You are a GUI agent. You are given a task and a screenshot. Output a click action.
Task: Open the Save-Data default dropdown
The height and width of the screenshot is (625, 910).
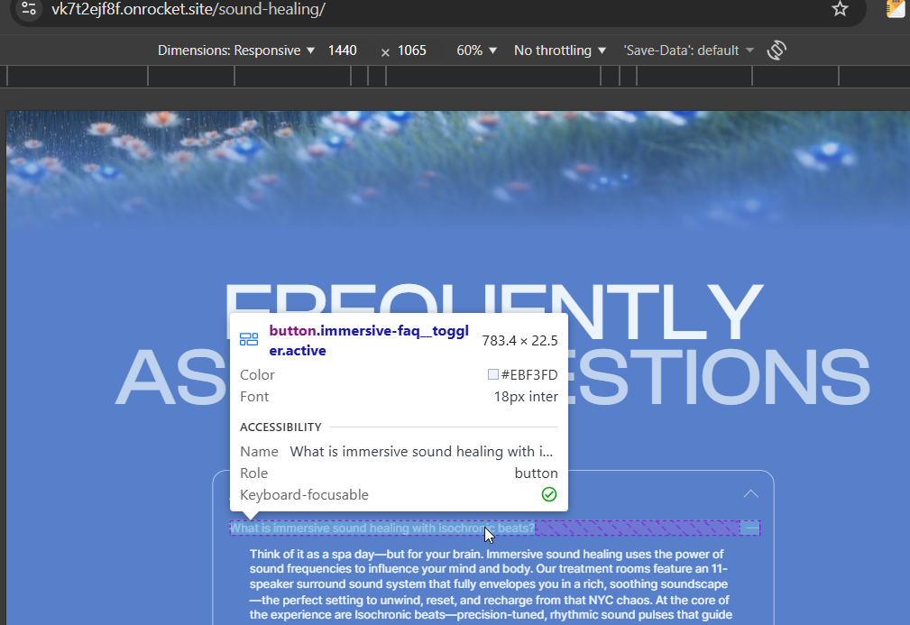688,51
